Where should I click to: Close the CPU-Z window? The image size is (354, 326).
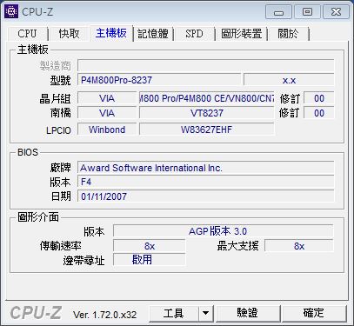click(x=336, y=12)
